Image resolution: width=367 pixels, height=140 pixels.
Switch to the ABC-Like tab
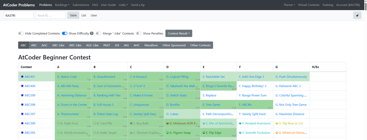[x=58, y=45]
